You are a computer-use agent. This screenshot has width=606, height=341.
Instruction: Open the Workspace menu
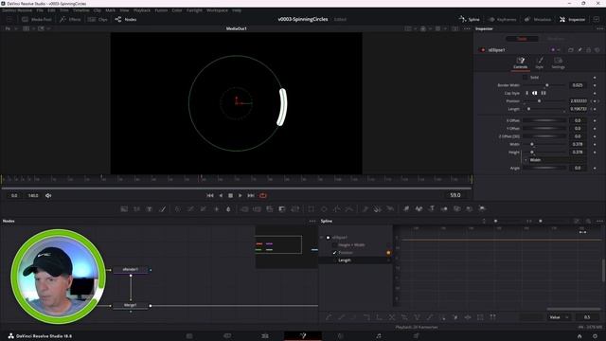[x=217, y=10]
